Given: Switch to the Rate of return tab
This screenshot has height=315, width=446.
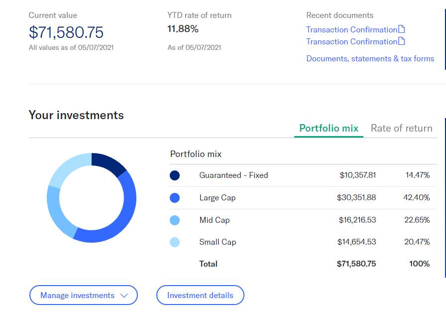Looking at the screenshot, I should (x=401, y=128).
